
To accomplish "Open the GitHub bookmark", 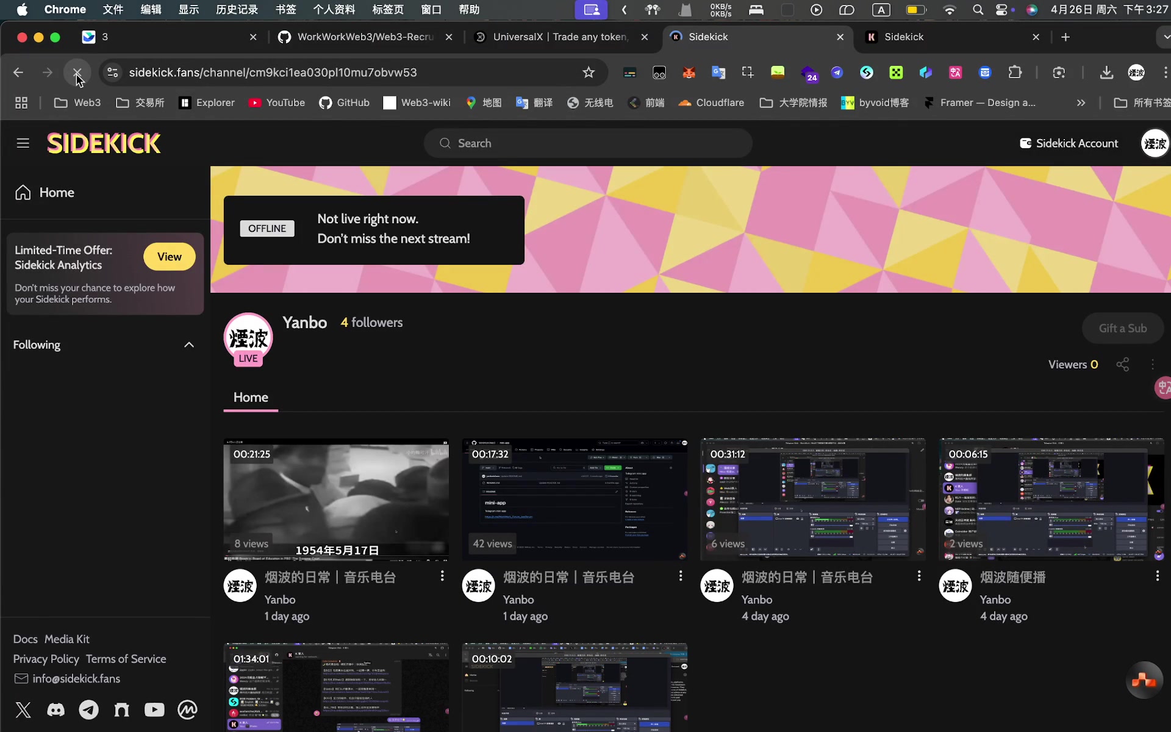I will point(345,103).
